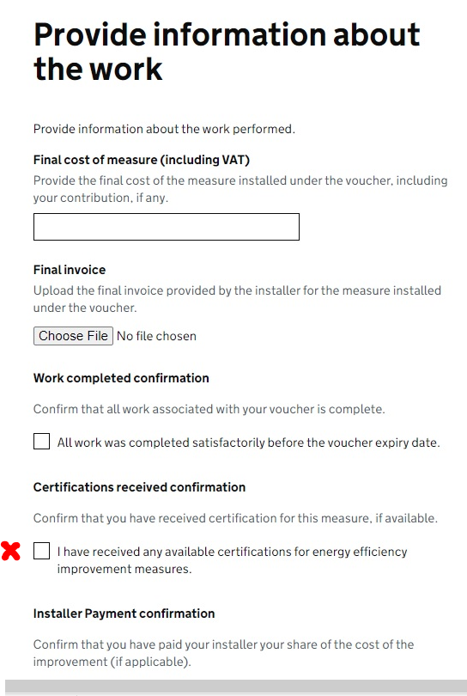Click the 'All work was completed satisfactorily' label text
The image size is (467, 696).
(x=248, y=443)
